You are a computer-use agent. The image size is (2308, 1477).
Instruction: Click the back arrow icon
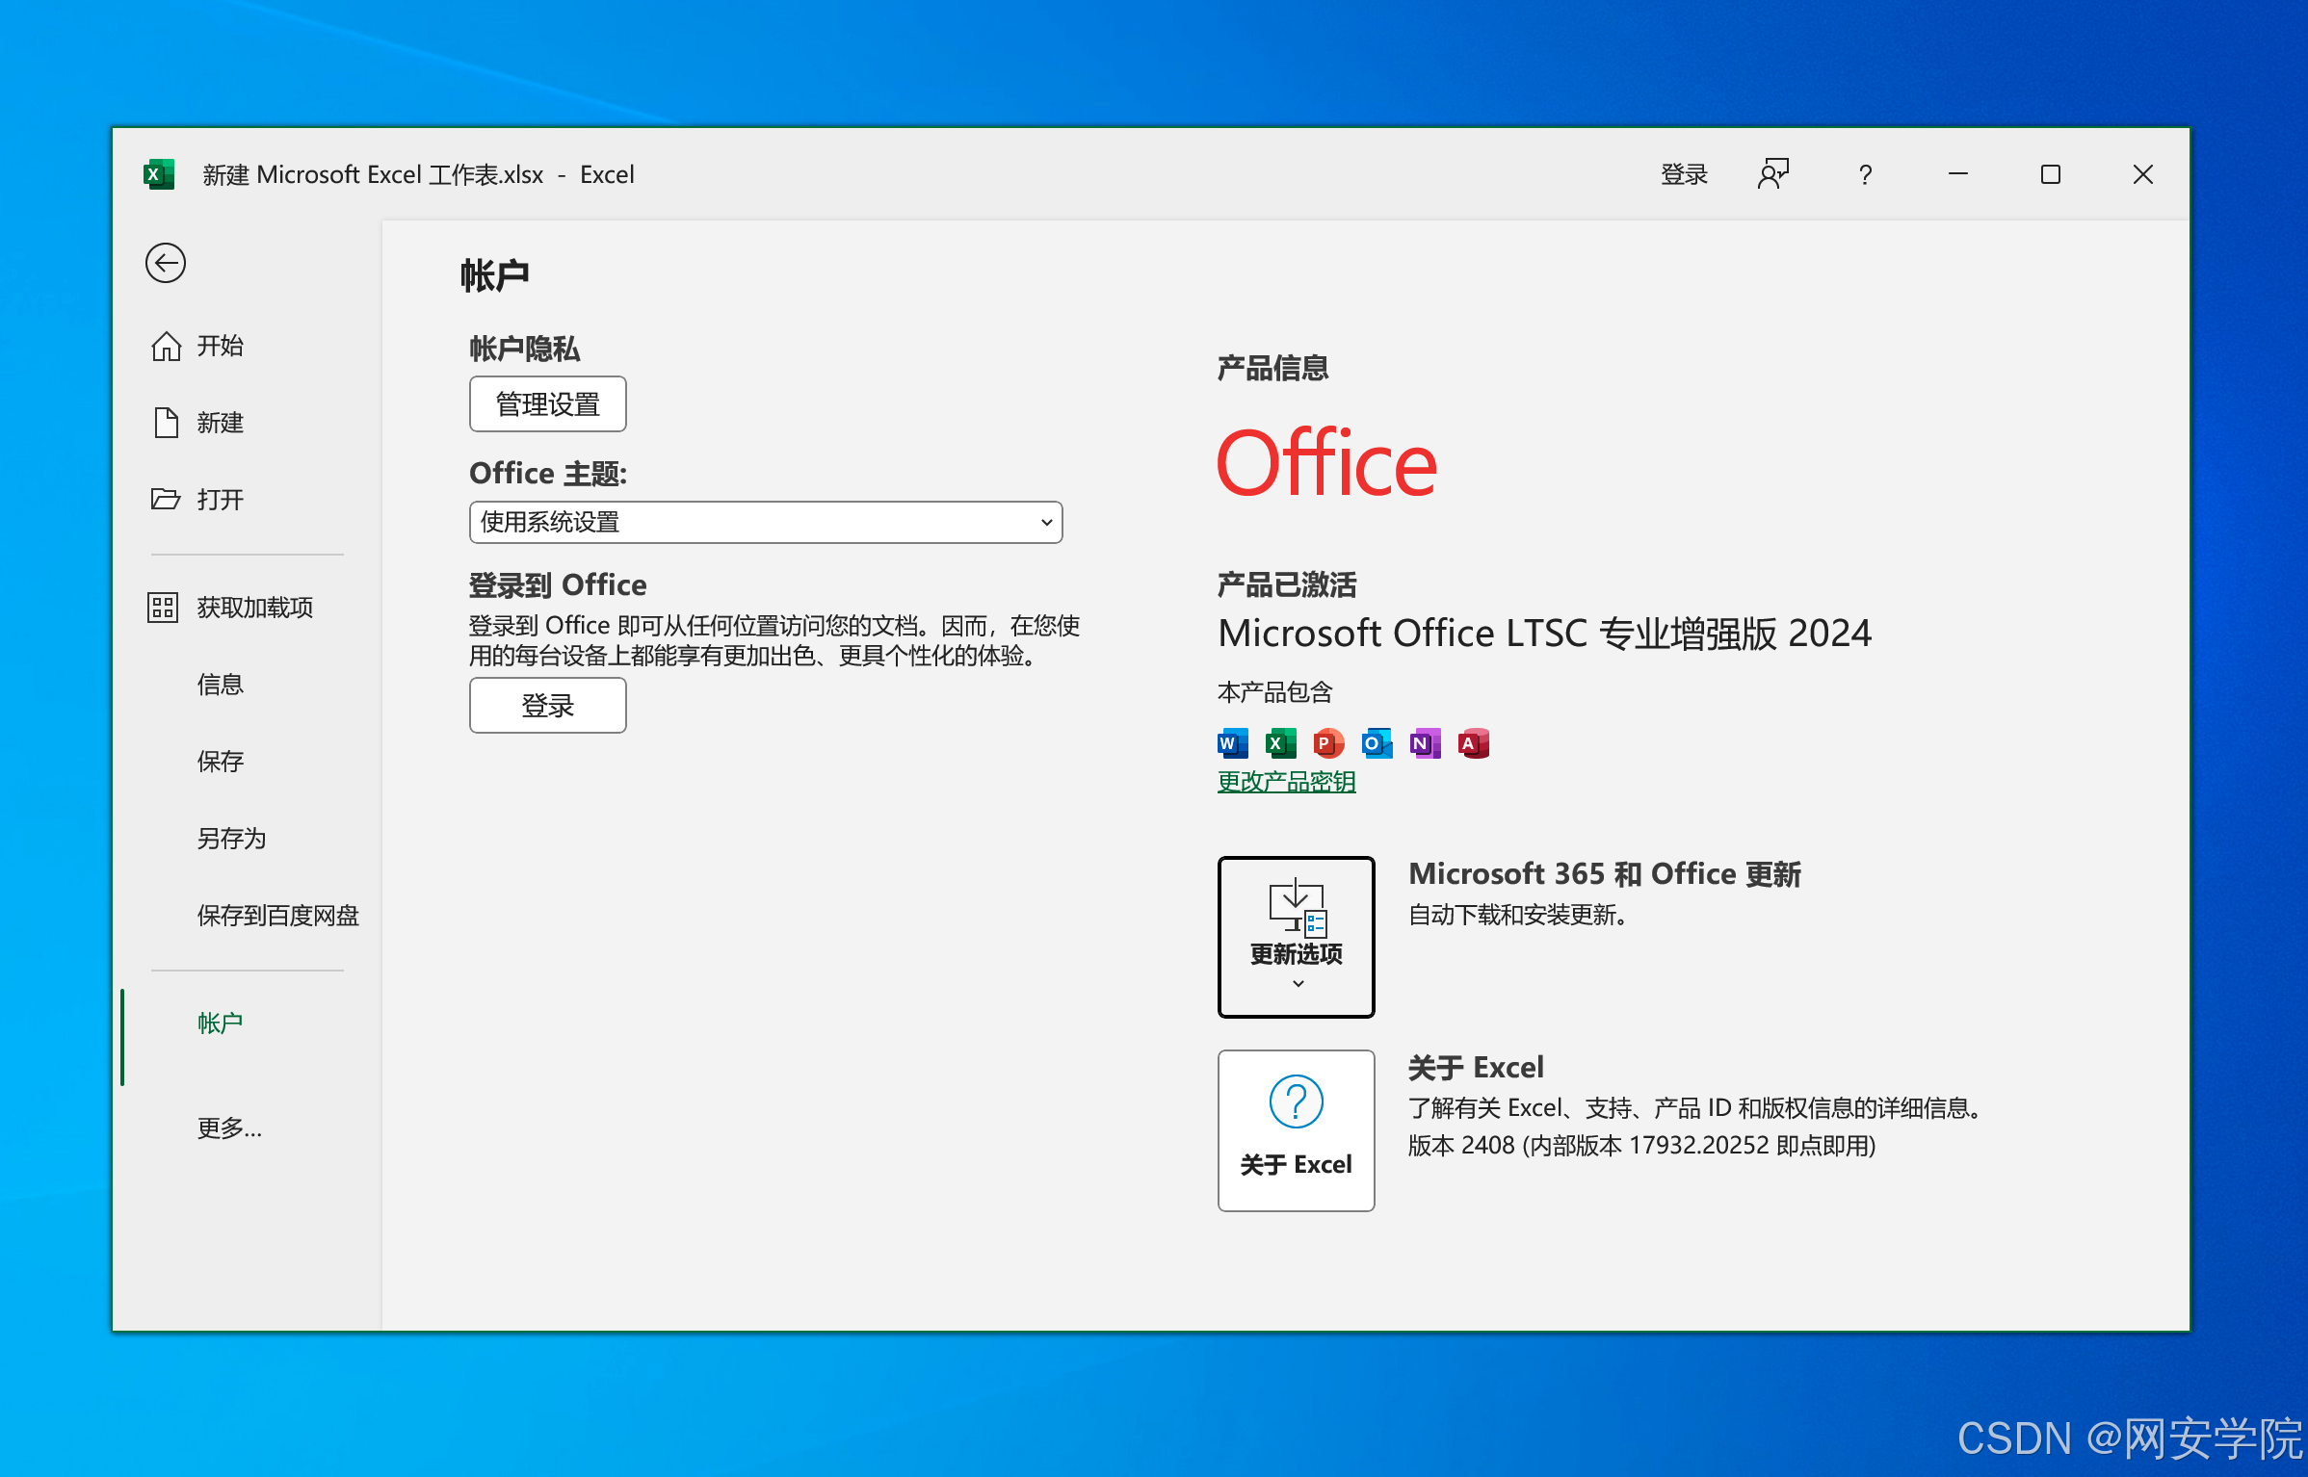pos(166,263)
